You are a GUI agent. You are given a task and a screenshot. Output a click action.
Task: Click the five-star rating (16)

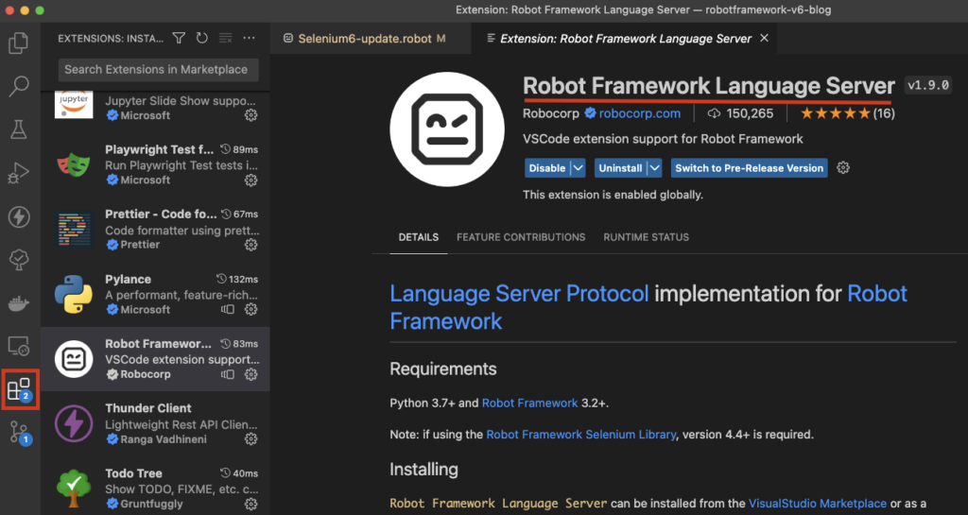(848, 113)
